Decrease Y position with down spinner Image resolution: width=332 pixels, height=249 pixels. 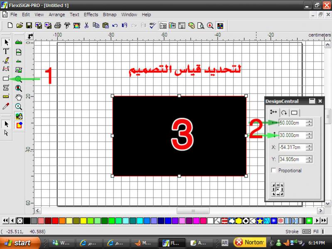coord(309,161)
